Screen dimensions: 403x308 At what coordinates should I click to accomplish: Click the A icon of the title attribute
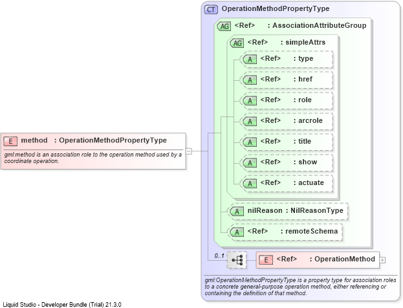click(x=250, y=142)
